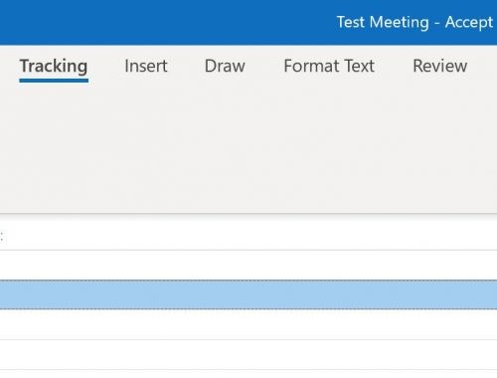Click the empty blue title bar left of title
Image resolution: width=497 pixels, height=378 pixels.
click(166, 23)
